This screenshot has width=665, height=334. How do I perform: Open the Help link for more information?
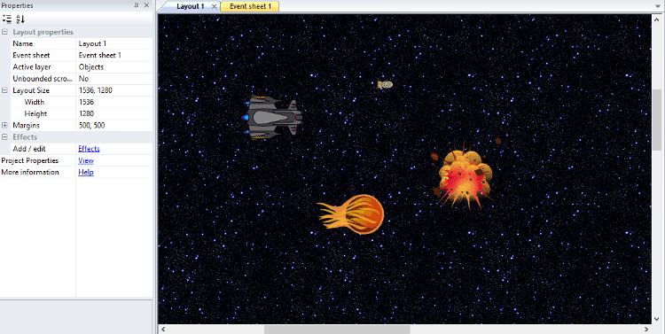point(86,172)
